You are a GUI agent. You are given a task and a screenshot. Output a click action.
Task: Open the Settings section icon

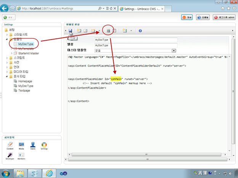(x=44, y=146)
